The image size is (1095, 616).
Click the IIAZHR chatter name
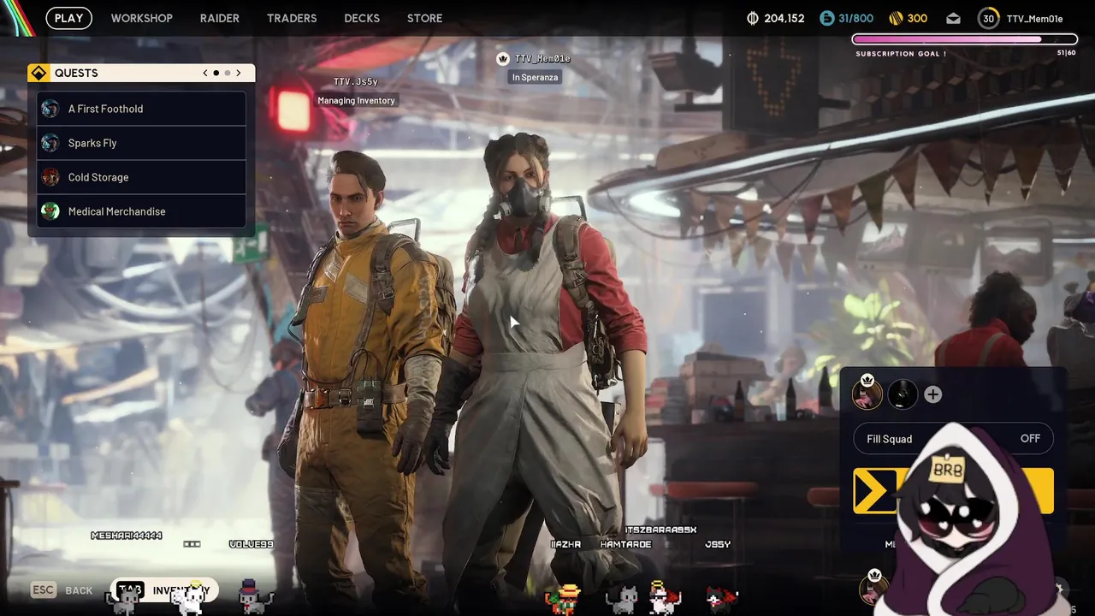[565, 544]
